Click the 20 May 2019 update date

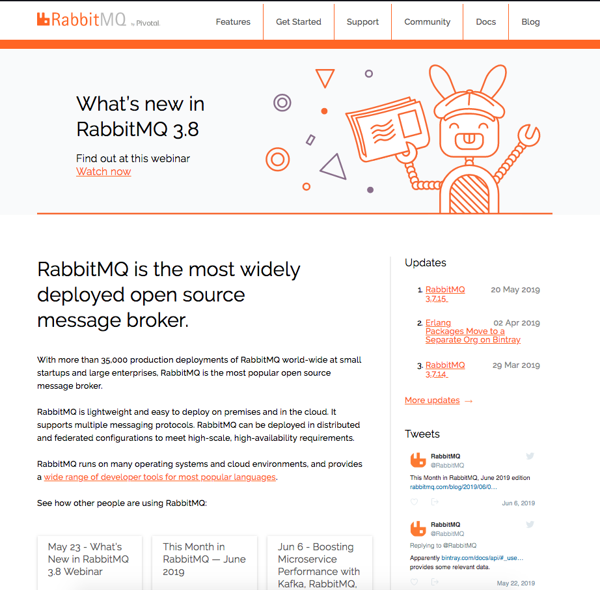click(515, 290)
